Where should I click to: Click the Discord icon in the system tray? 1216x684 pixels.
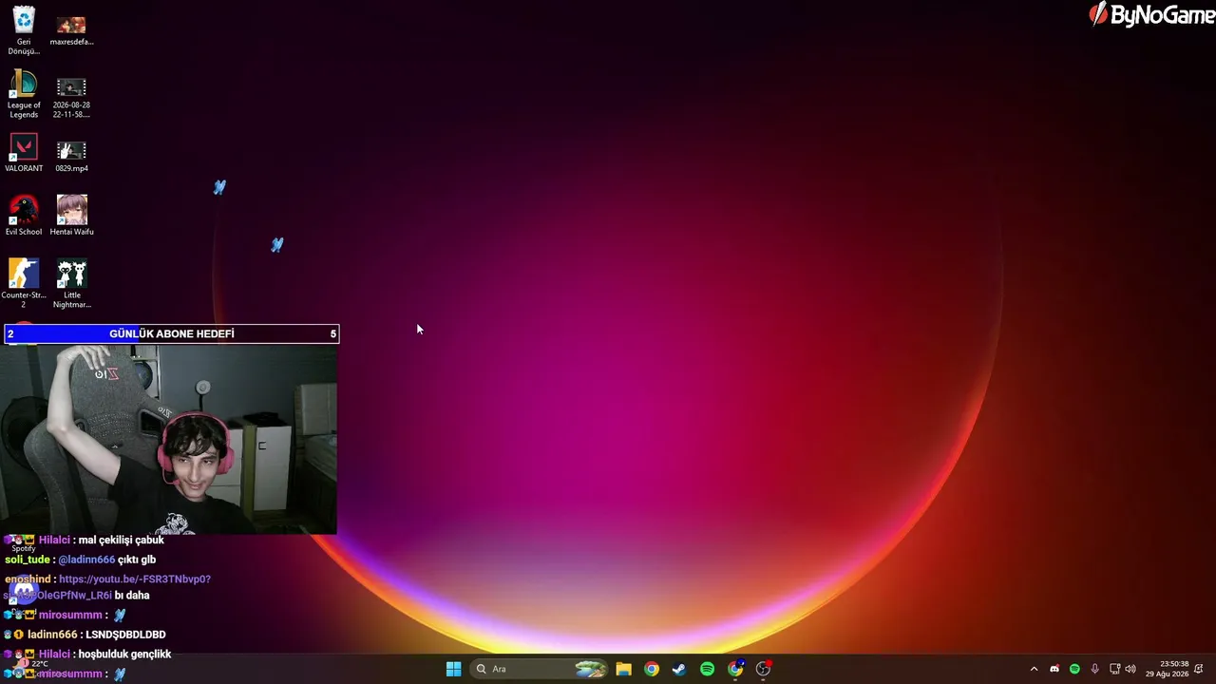click(x=1054, y=669)
